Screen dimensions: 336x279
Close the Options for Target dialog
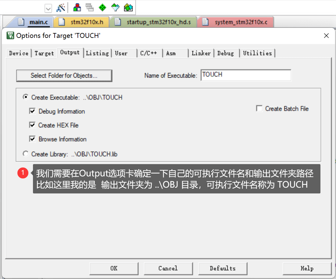pyautogui.click(x=326, y=36)
